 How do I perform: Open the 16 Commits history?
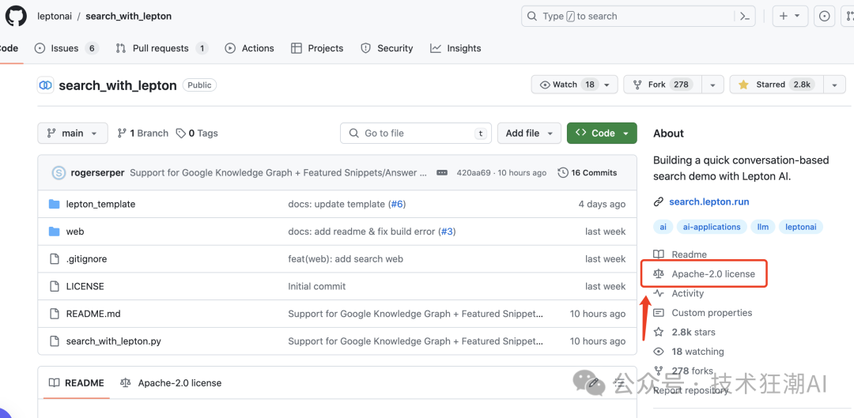coord(587,173)
